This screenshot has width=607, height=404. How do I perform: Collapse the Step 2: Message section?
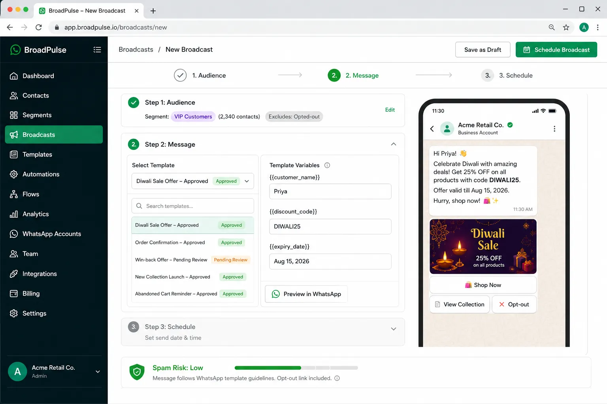click(394, 144)
